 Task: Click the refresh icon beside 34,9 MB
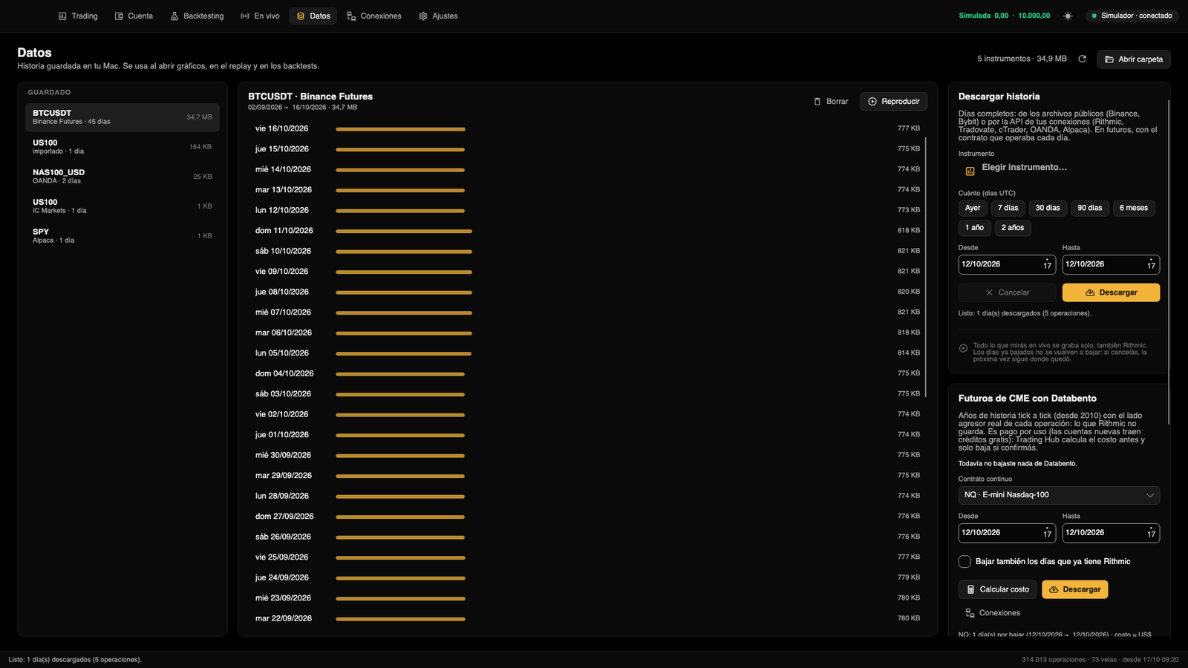[x=1082, y=59]
